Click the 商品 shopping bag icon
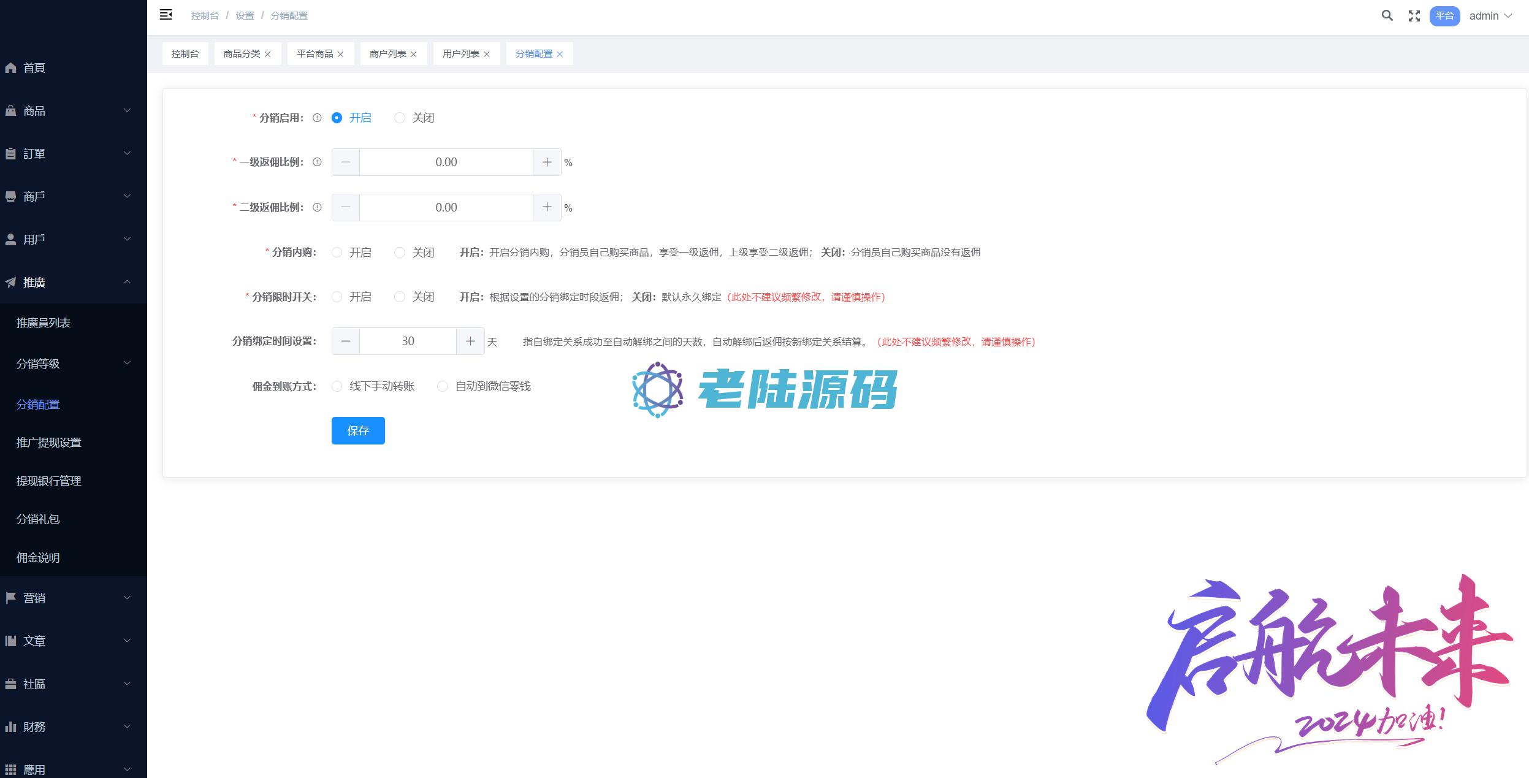1529x778 pixels. [x=10, y=111]
